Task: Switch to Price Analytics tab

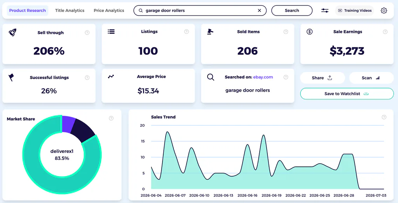Action: click(x=109, y=10)
